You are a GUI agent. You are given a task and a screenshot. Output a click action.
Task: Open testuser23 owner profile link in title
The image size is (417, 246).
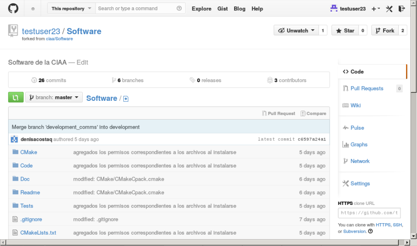point(41,31)
